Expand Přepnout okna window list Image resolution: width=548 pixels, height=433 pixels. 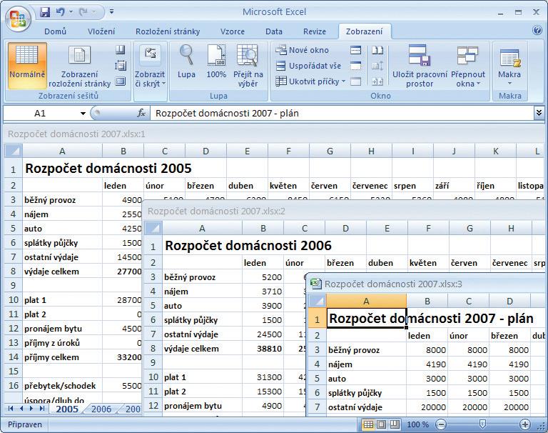point(468,66)
